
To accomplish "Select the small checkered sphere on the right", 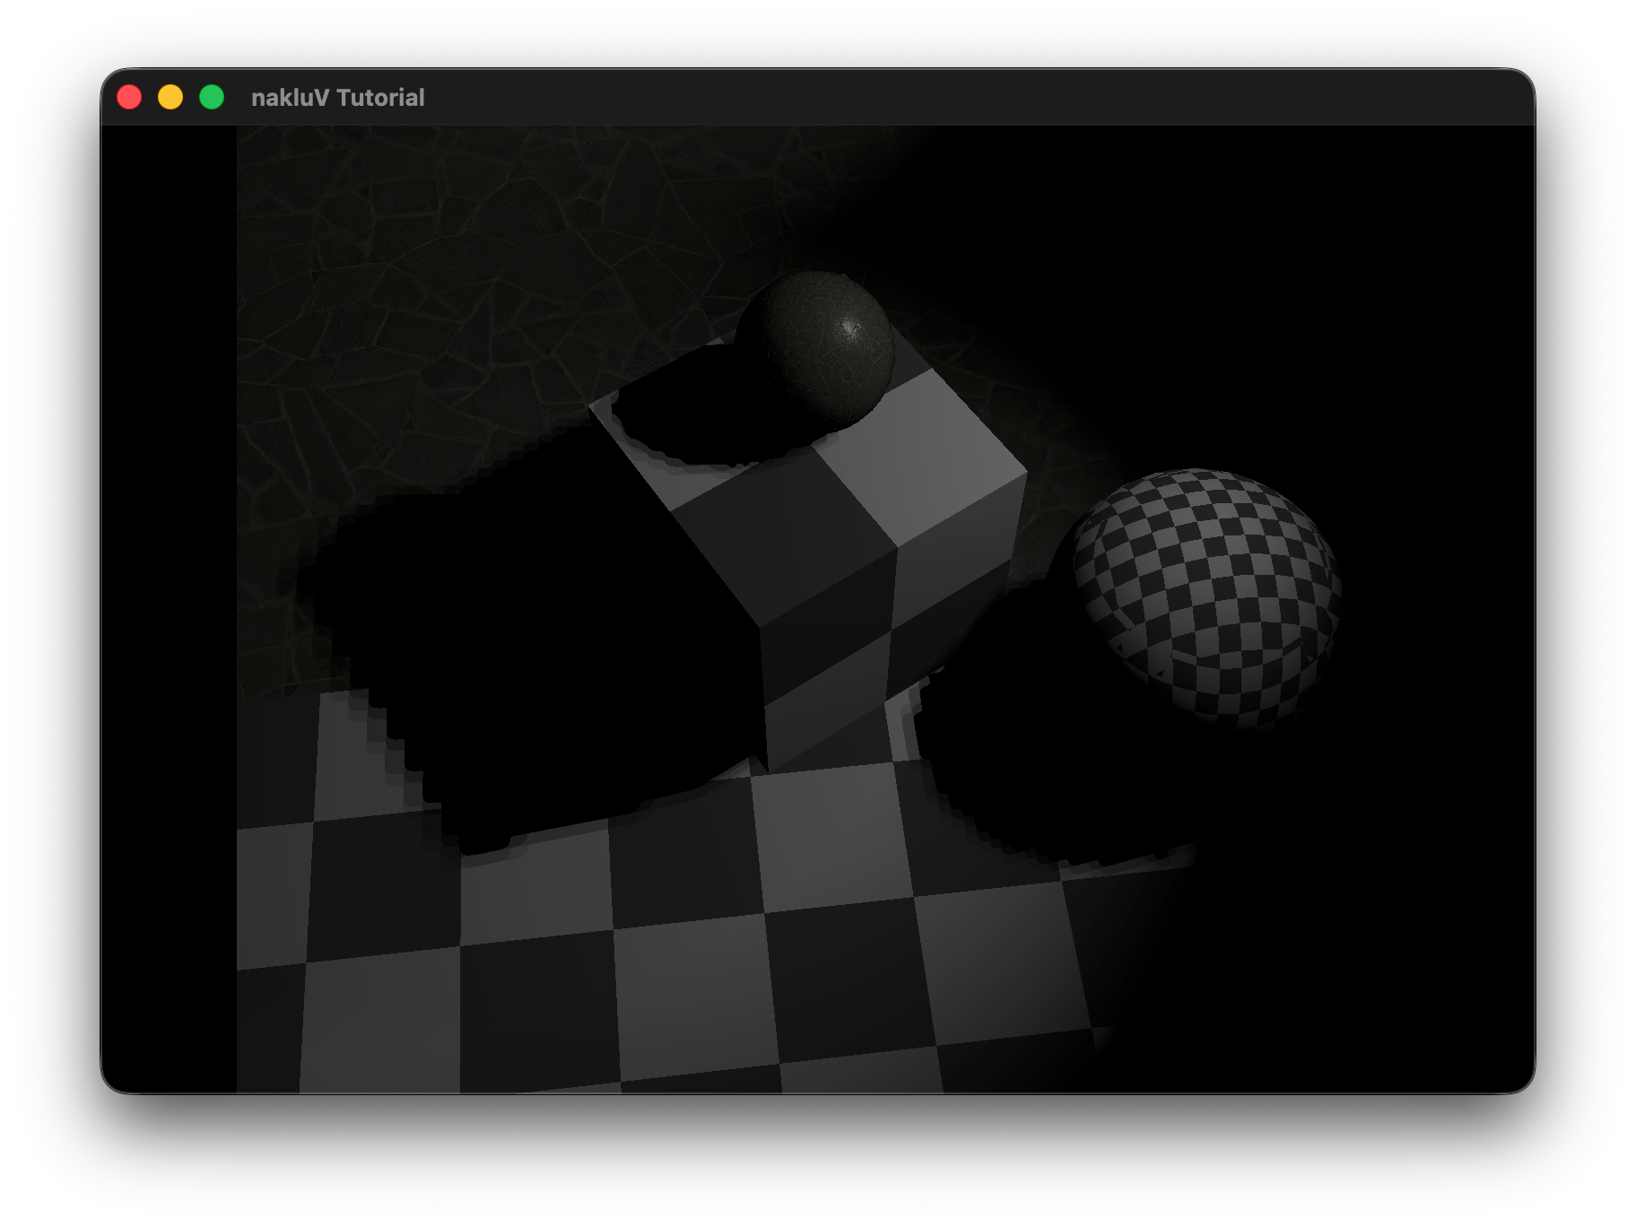I will (1206, 595).
